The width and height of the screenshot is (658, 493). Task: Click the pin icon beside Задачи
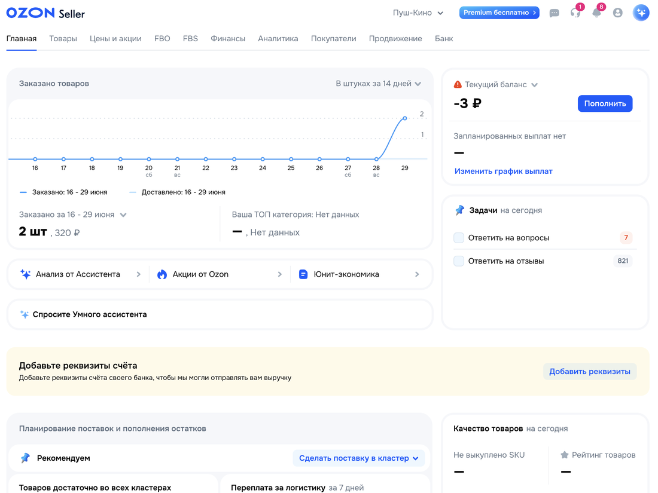460,210
